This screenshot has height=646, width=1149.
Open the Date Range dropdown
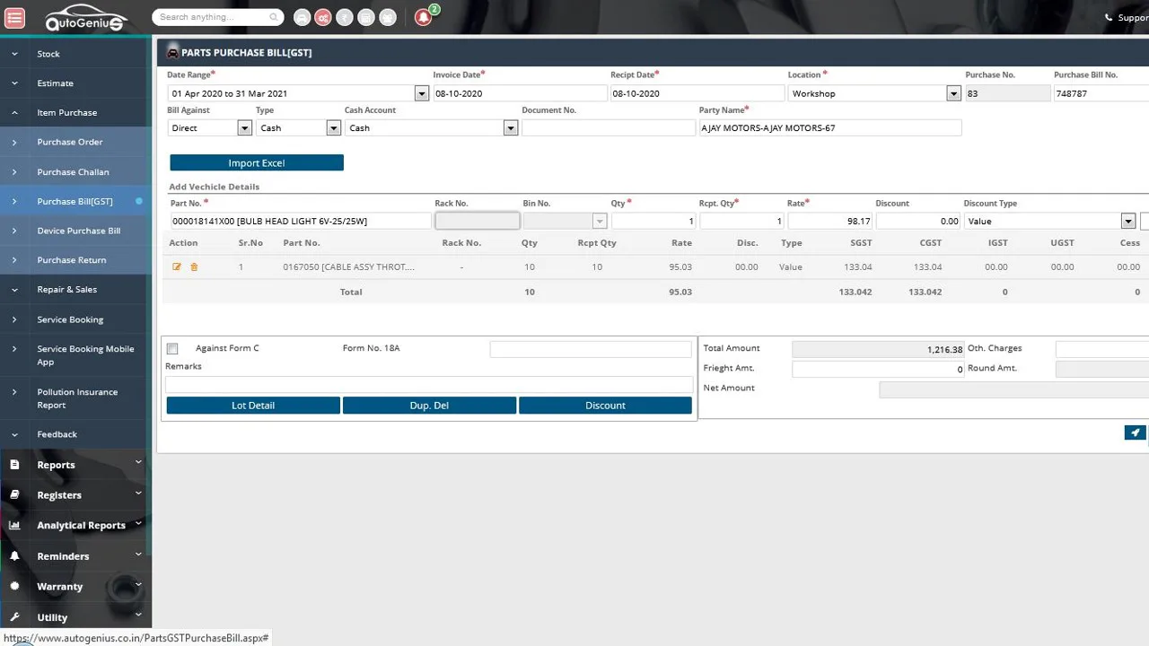tap(422, 93)
